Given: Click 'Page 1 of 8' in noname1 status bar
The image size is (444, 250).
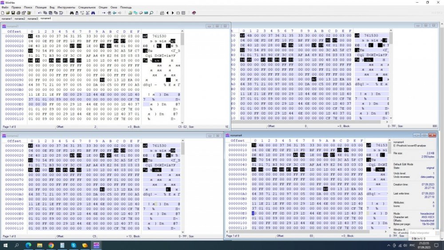Looking at the screenshot, I should [x=9, y=127].
